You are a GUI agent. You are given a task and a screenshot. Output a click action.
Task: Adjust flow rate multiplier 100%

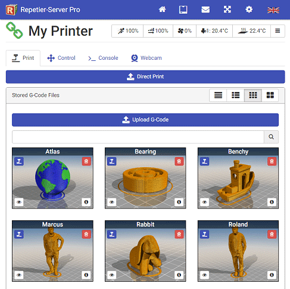[158, 31]
